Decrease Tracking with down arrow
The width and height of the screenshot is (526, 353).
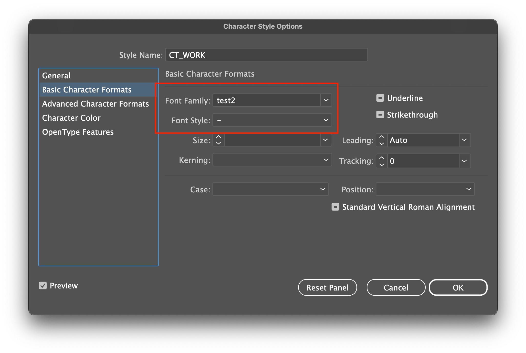pos(382,165)
